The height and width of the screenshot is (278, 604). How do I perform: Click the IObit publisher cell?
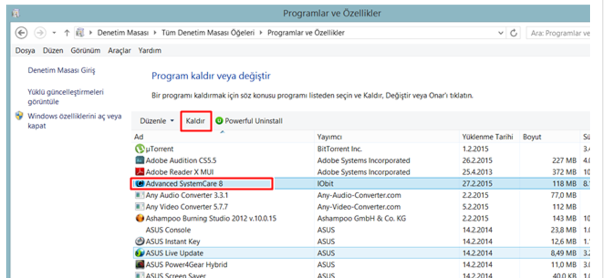[326, 184]
